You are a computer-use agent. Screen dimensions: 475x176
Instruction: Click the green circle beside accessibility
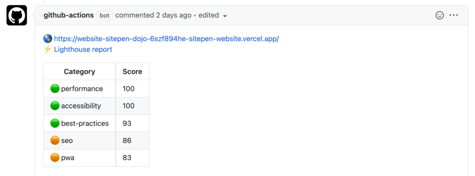pyautogui.click(x=55, y=106)
